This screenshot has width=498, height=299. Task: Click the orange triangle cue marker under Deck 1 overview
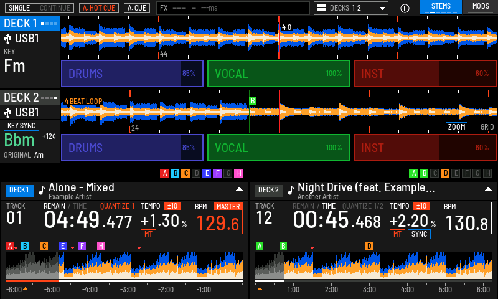click(25, 289)
